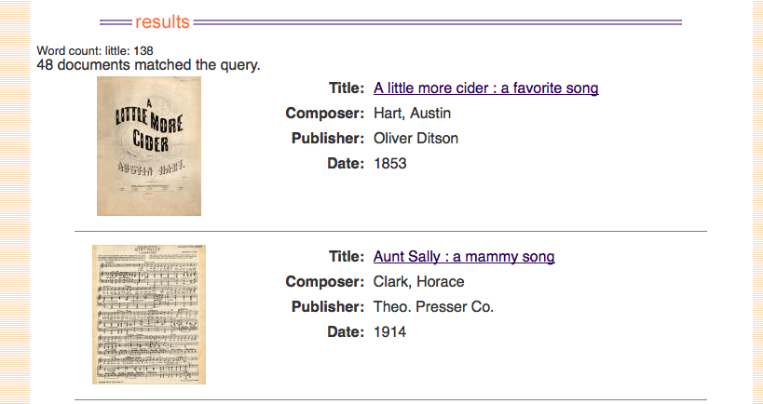Click the "Composer:" label beside Hart, Austin
763x404 pixels.
tap(324, 114)
